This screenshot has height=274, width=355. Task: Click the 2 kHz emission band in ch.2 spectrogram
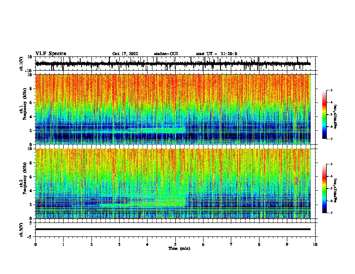143,204
